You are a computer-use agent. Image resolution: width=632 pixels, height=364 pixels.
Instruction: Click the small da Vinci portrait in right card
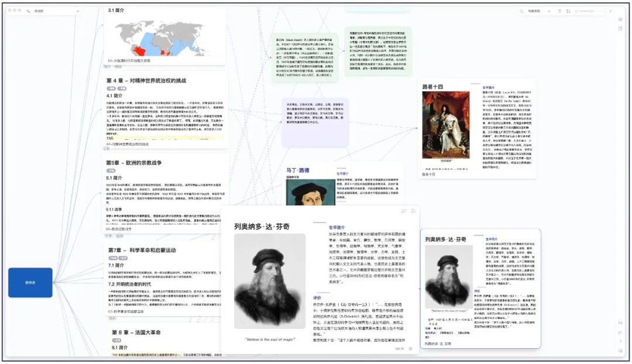(x=449, y=276)
